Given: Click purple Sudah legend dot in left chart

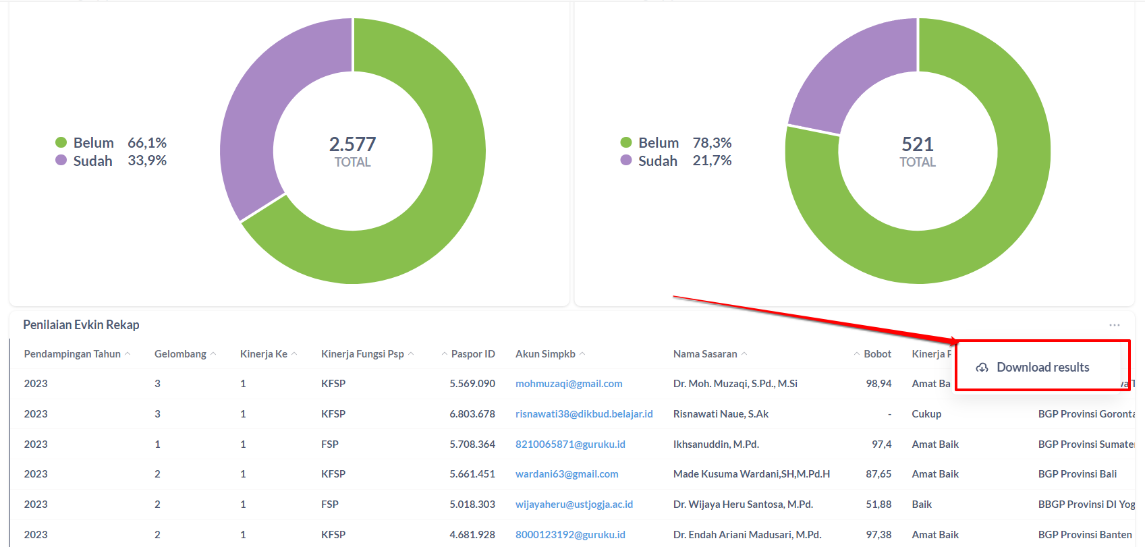Looking at the screenshot, I should tap(61, 161).
